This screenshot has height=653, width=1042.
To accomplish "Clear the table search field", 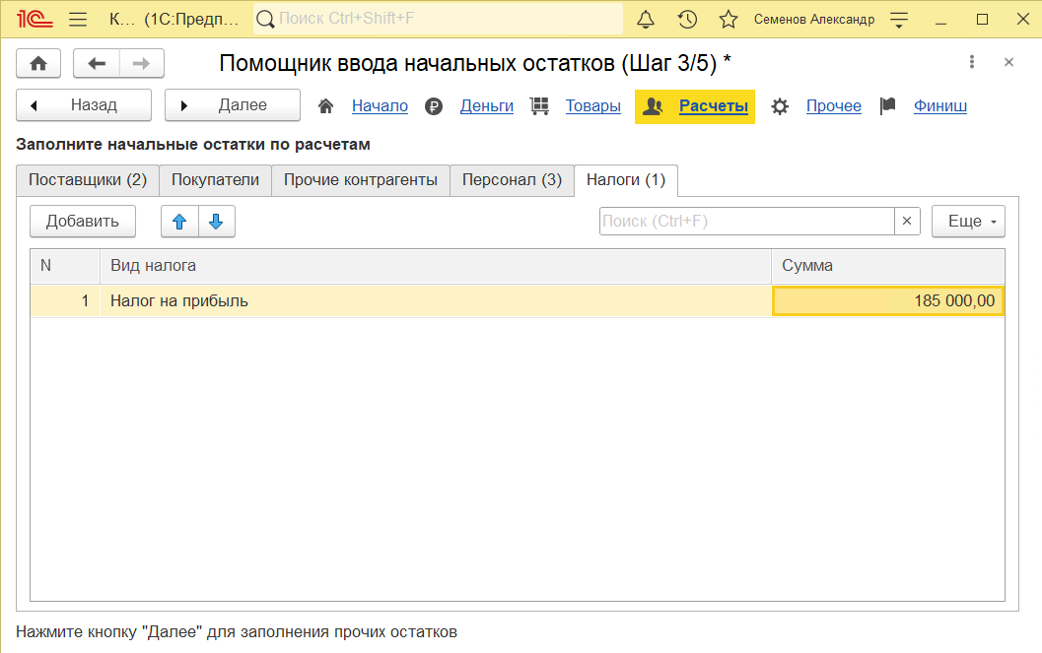I will (x=907, y=221).
